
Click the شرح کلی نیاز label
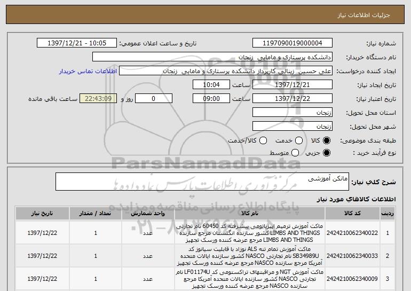pyautogui.click(x=374, y=182)
